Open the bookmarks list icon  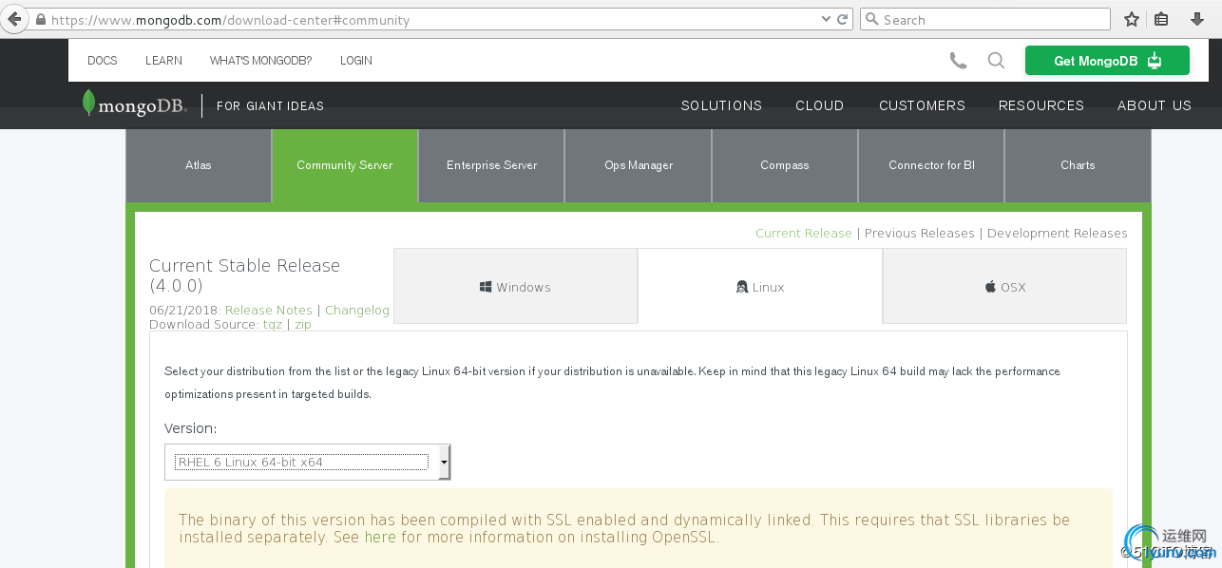click(x=1161, y=19)
